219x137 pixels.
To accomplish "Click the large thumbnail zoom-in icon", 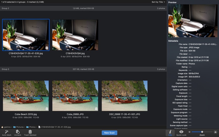I will [215, 132].
